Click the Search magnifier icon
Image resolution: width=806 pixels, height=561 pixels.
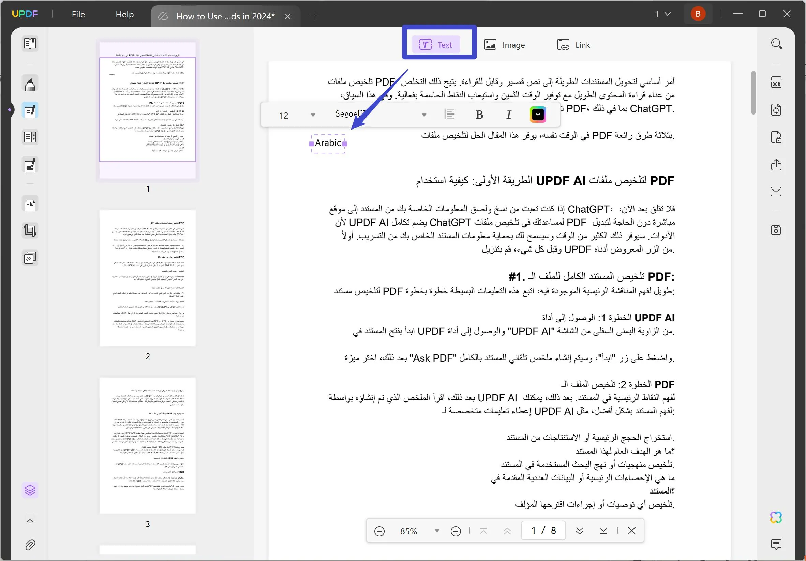tap(776, 44)
